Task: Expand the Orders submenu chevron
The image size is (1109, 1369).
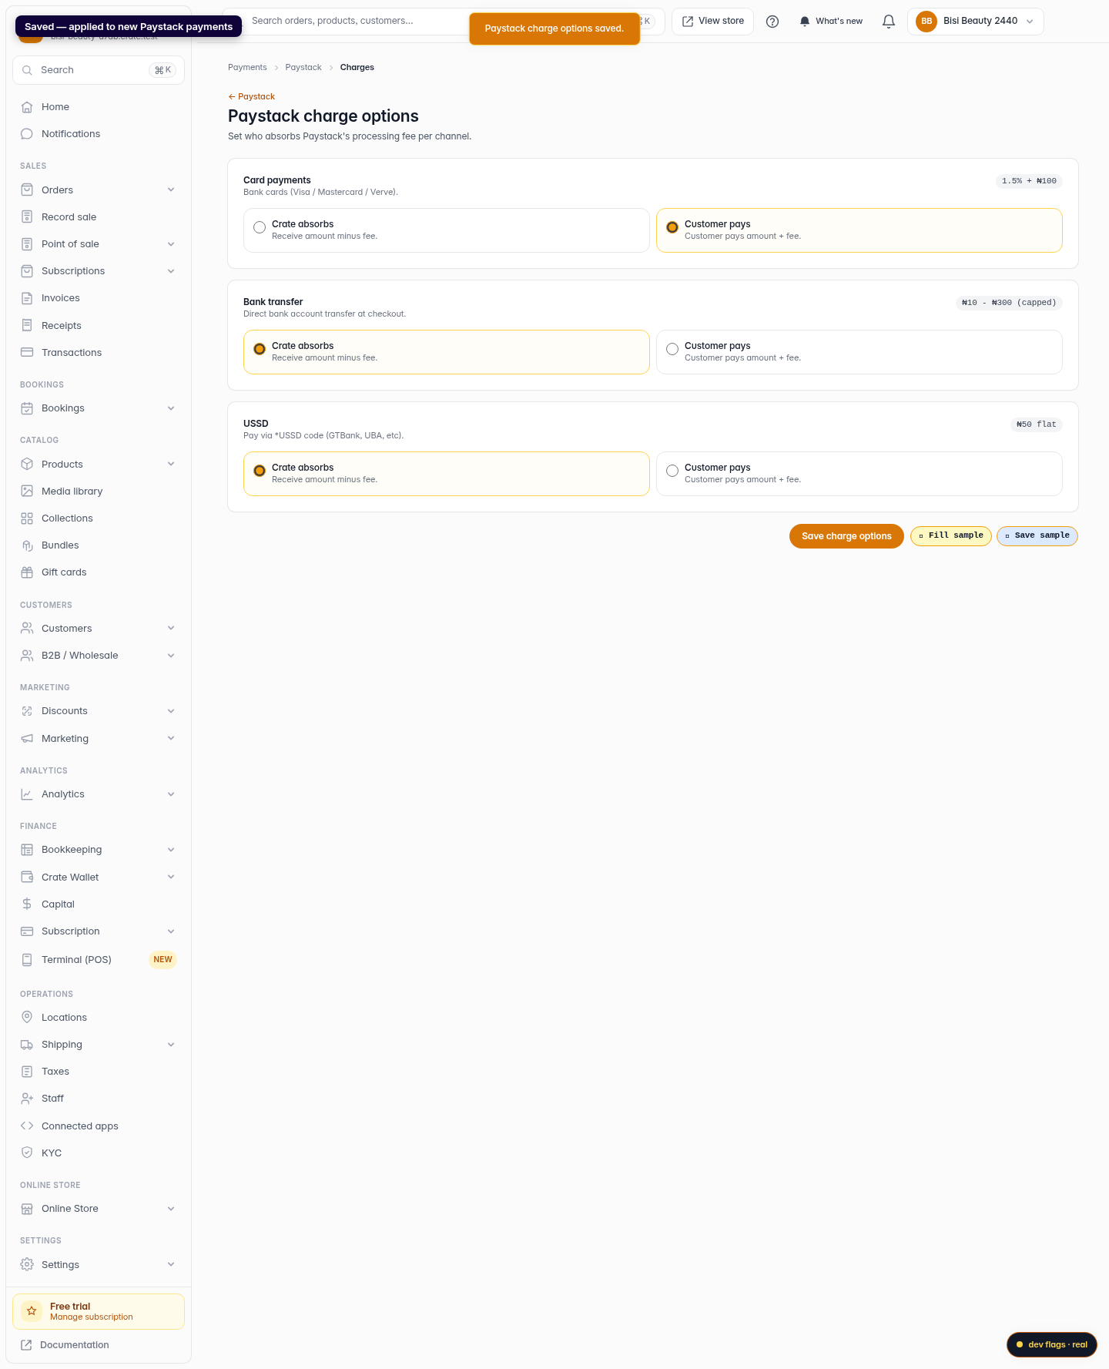Action: click(x=171, y=190)
